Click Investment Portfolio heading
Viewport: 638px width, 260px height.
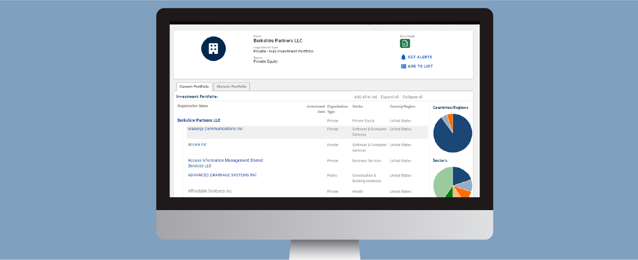pos(197,96)
